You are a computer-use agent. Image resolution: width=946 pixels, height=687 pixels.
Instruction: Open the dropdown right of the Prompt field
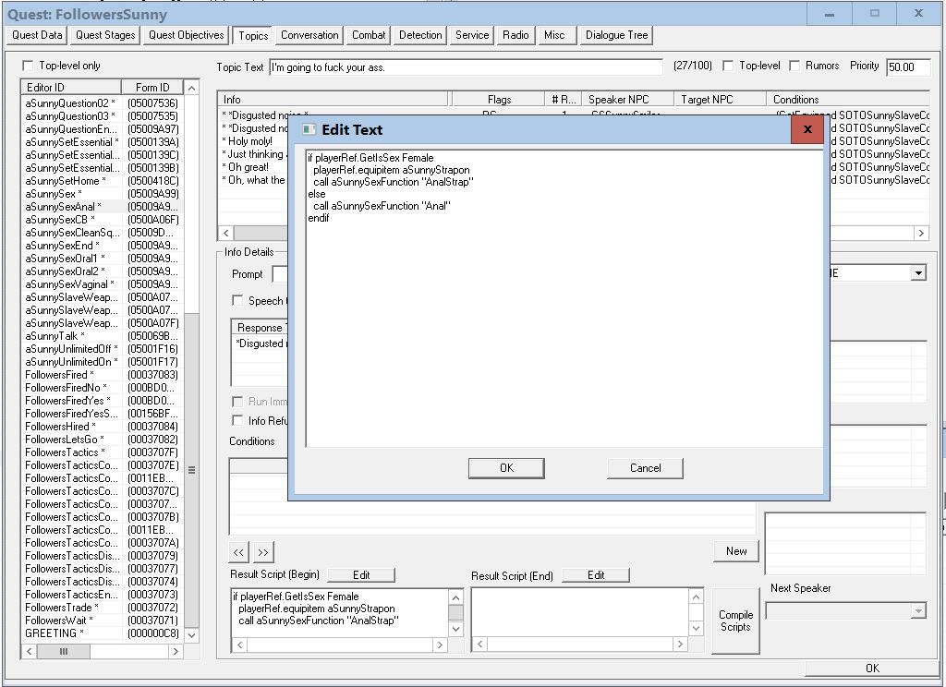(x=918, y=273)
